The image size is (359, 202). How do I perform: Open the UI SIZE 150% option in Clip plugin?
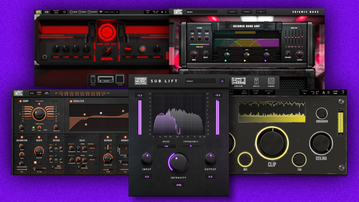point(335,92)
